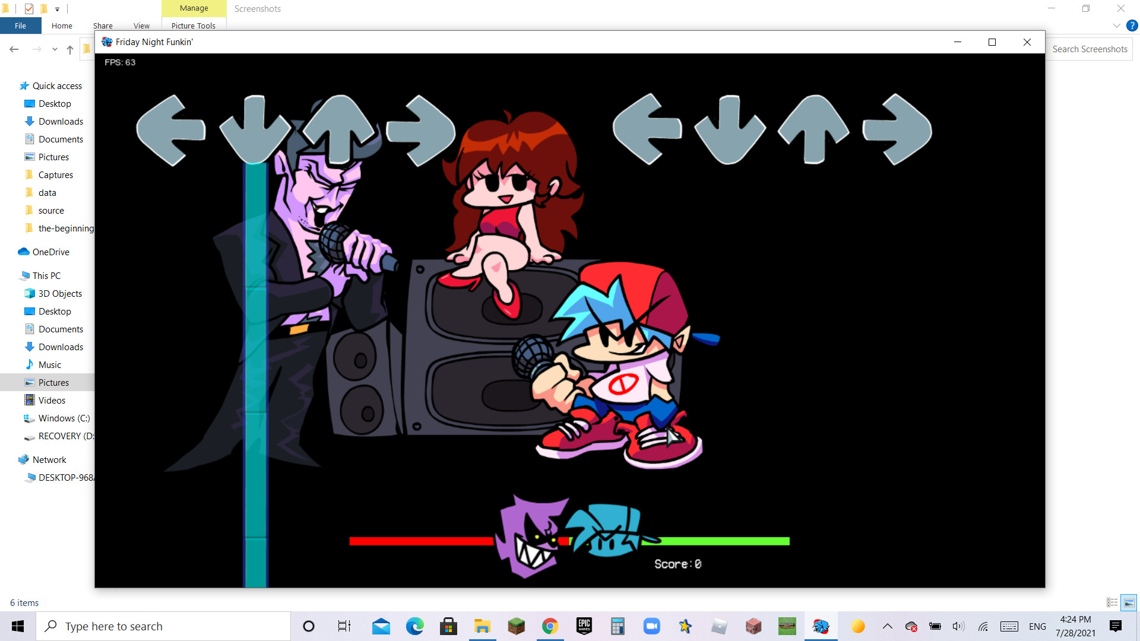Expand hidden icons in the system tray
Screen dimensions: 1140x641
coord(887,626)
